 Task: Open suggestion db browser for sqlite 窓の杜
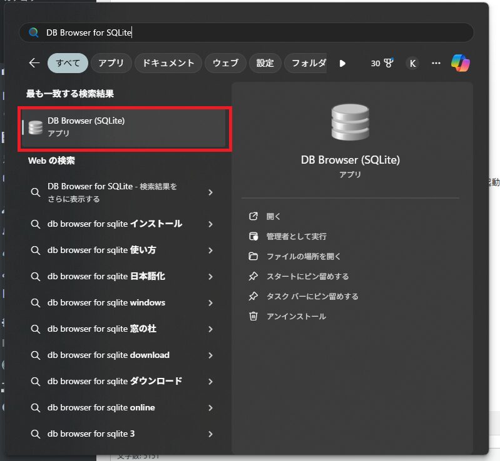pos(125,329)
